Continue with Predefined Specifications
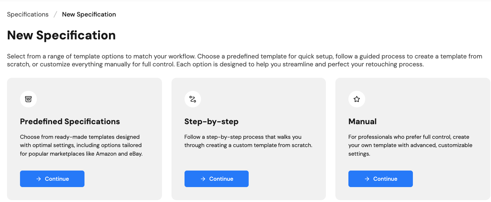 pos(52,179)
